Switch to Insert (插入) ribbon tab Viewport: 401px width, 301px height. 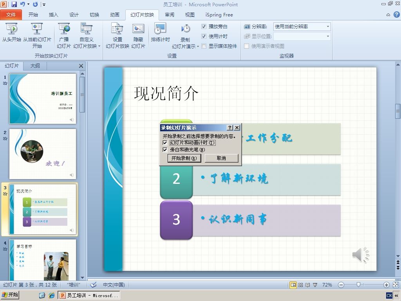pyautogui.click(x=53, y=15)
